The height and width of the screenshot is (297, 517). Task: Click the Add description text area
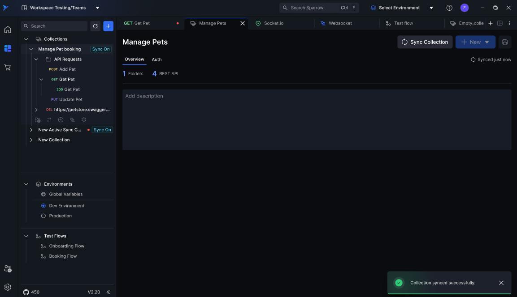pyautogui.click(x=317, y=119)
